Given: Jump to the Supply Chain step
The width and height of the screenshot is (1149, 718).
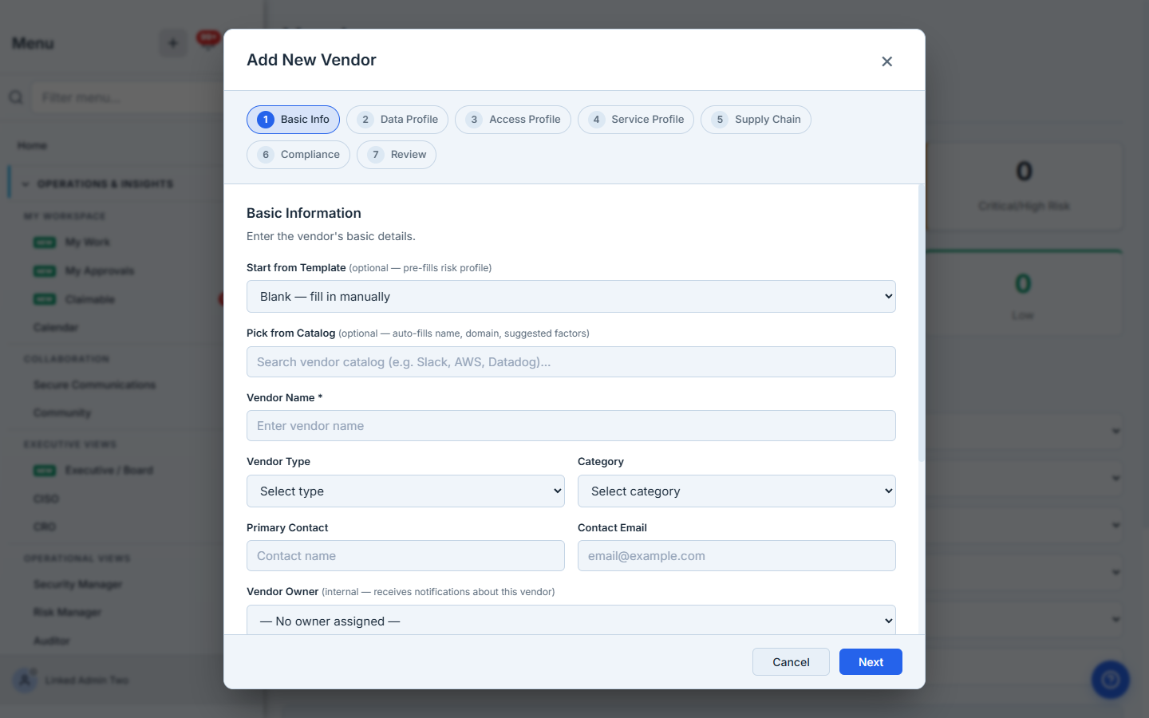Looking at the screenshot, I should tap(756, 120).
